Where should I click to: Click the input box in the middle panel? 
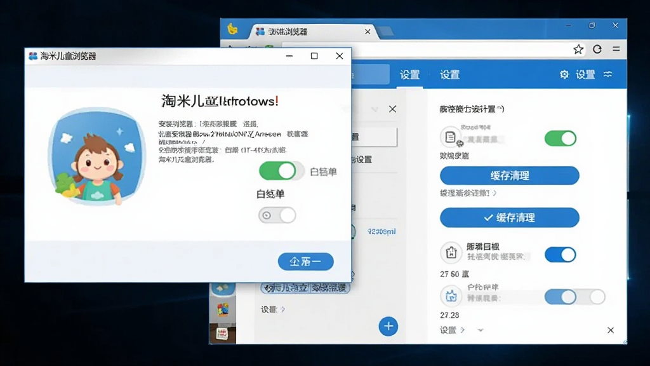[x=374, y=137]
